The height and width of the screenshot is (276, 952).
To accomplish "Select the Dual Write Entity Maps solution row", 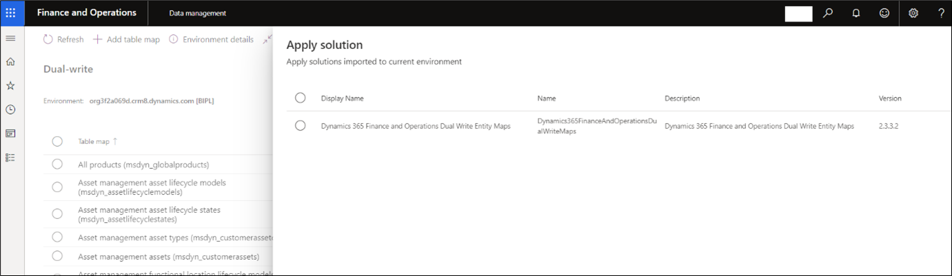I will click(x=300, y=126).
